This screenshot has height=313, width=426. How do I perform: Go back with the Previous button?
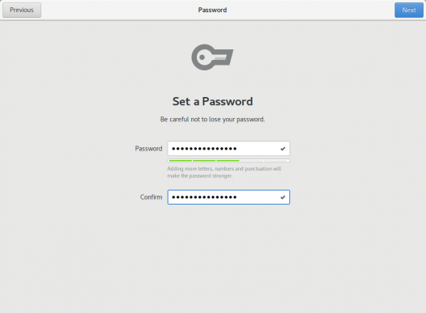point(22,10)
